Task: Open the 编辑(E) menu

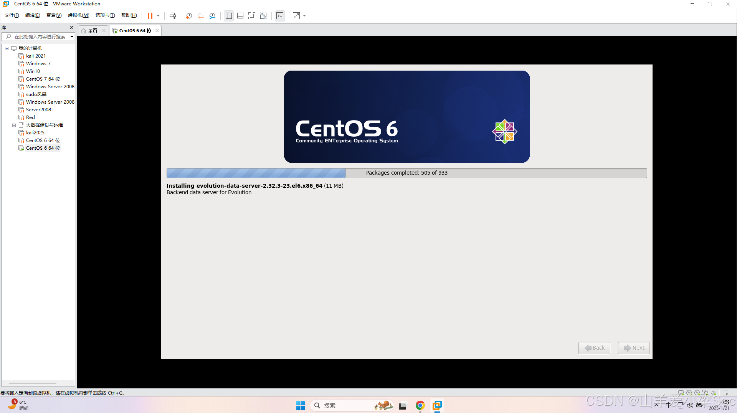Action: (33, 15)
